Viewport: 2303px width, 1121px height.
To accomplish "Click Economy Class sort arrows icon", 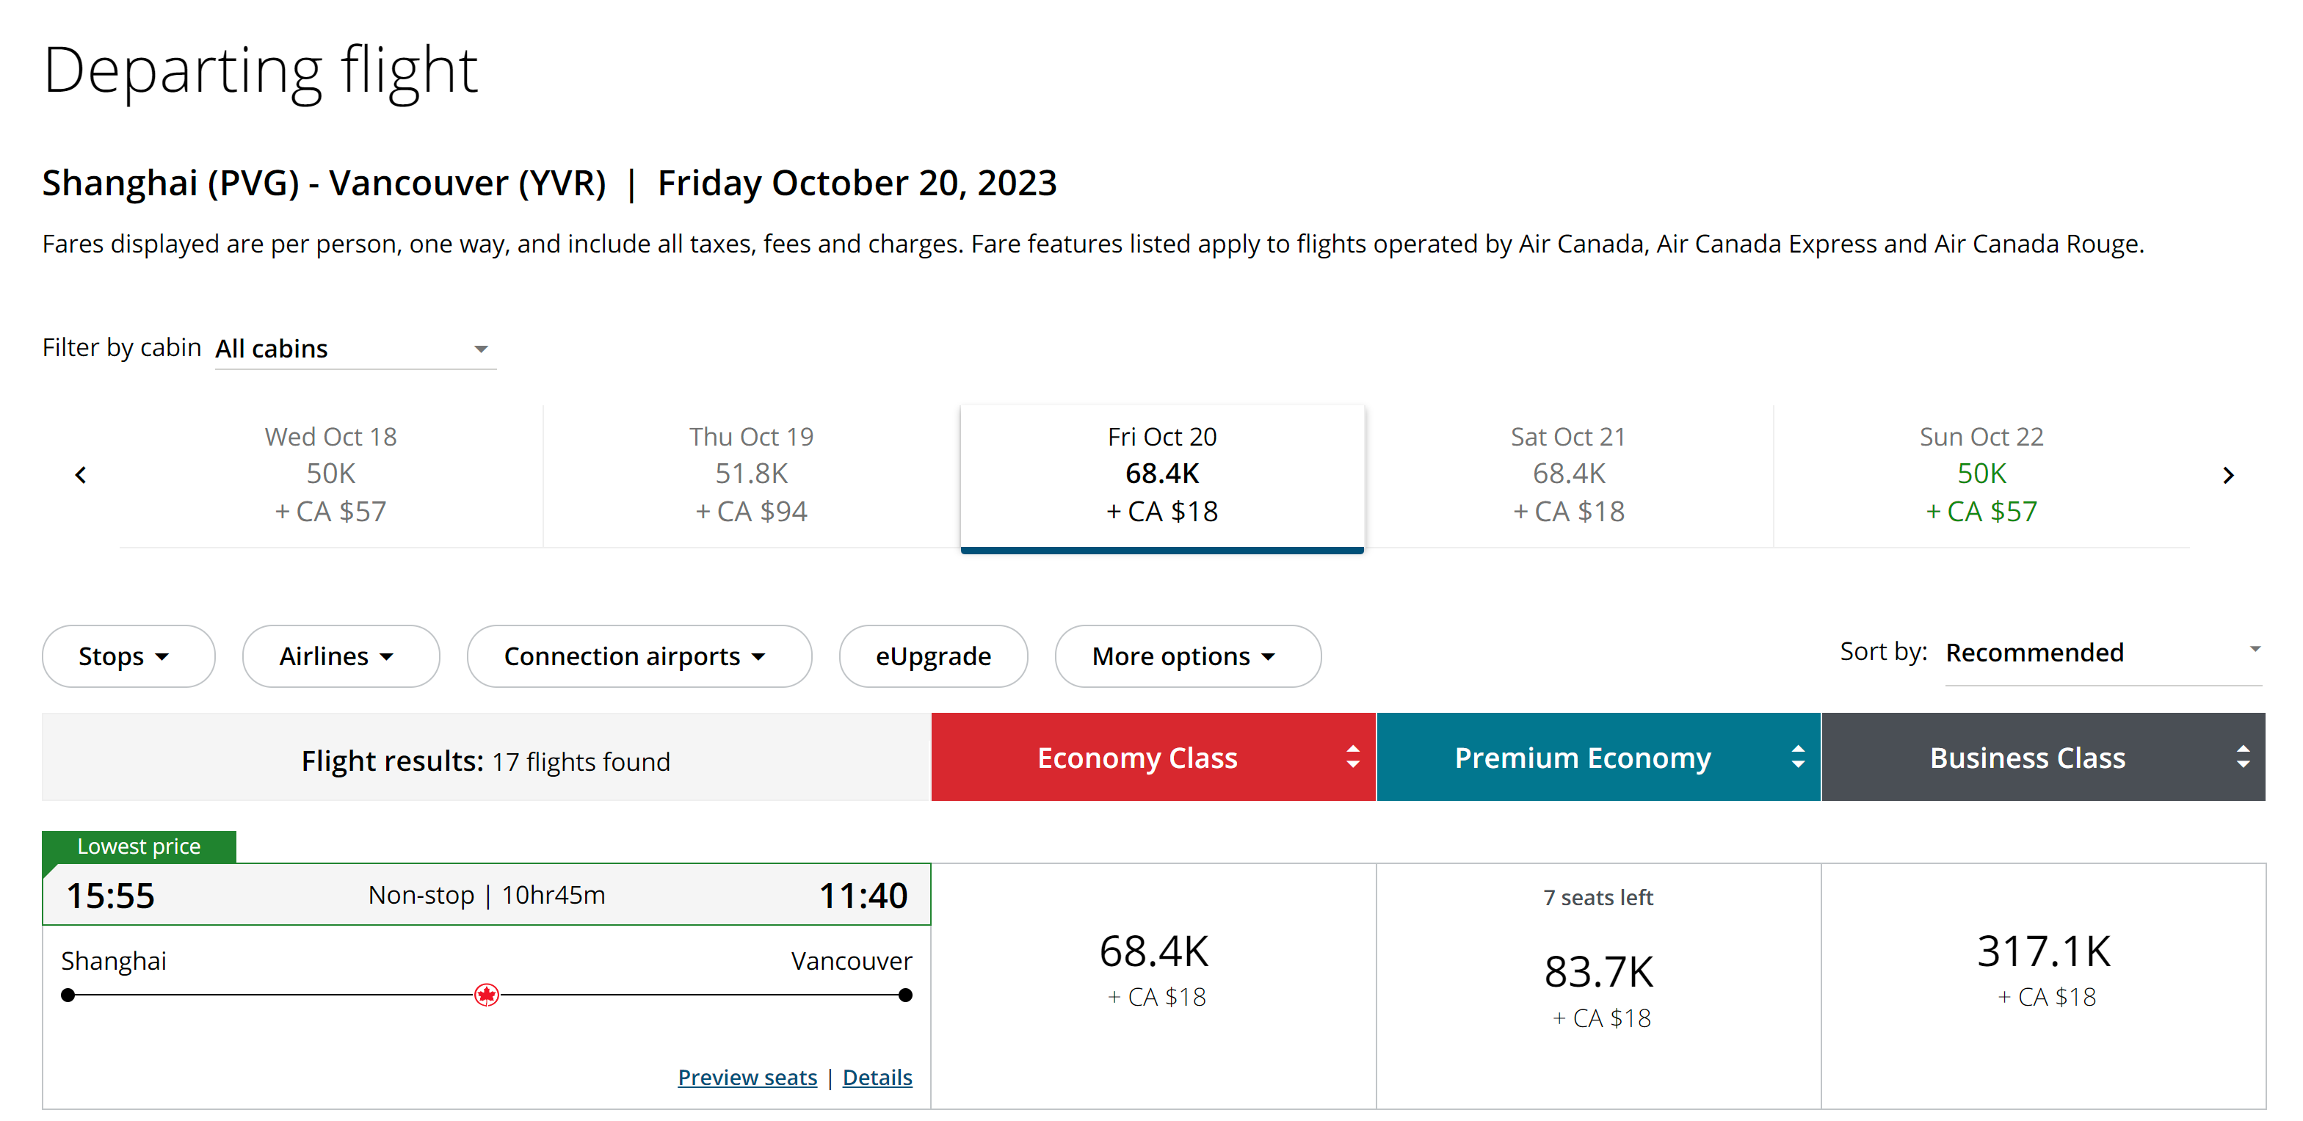I will point(1353,756).
